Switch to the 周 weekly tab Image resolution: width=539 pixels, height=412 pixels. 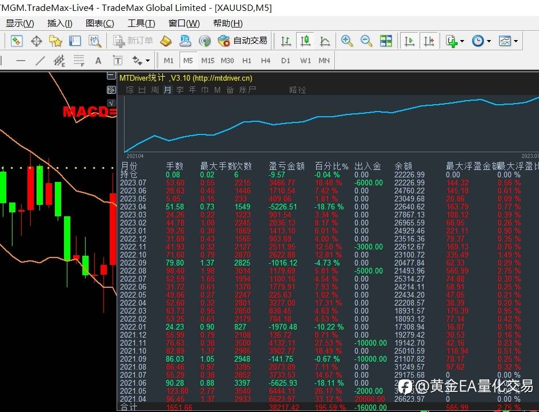coord(155,90)
